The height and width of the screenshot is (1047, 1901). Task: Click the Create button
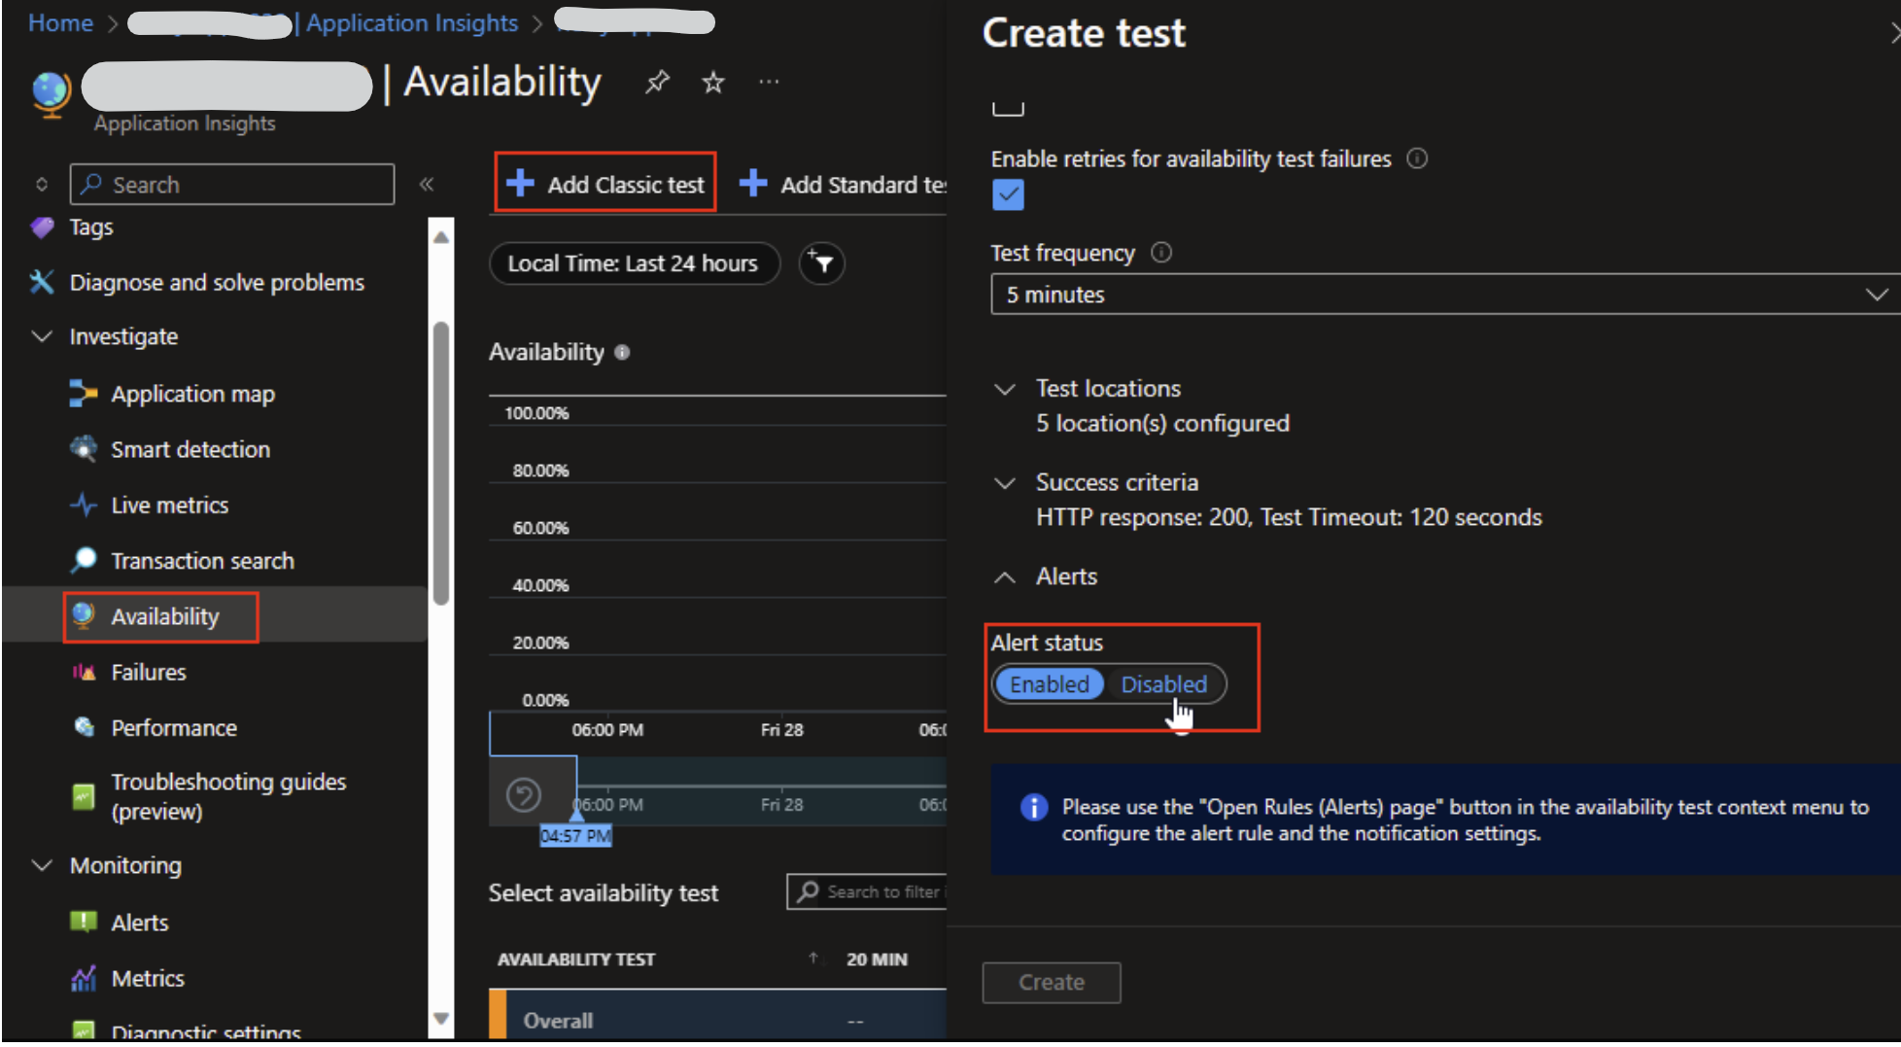pos(1051,982)
